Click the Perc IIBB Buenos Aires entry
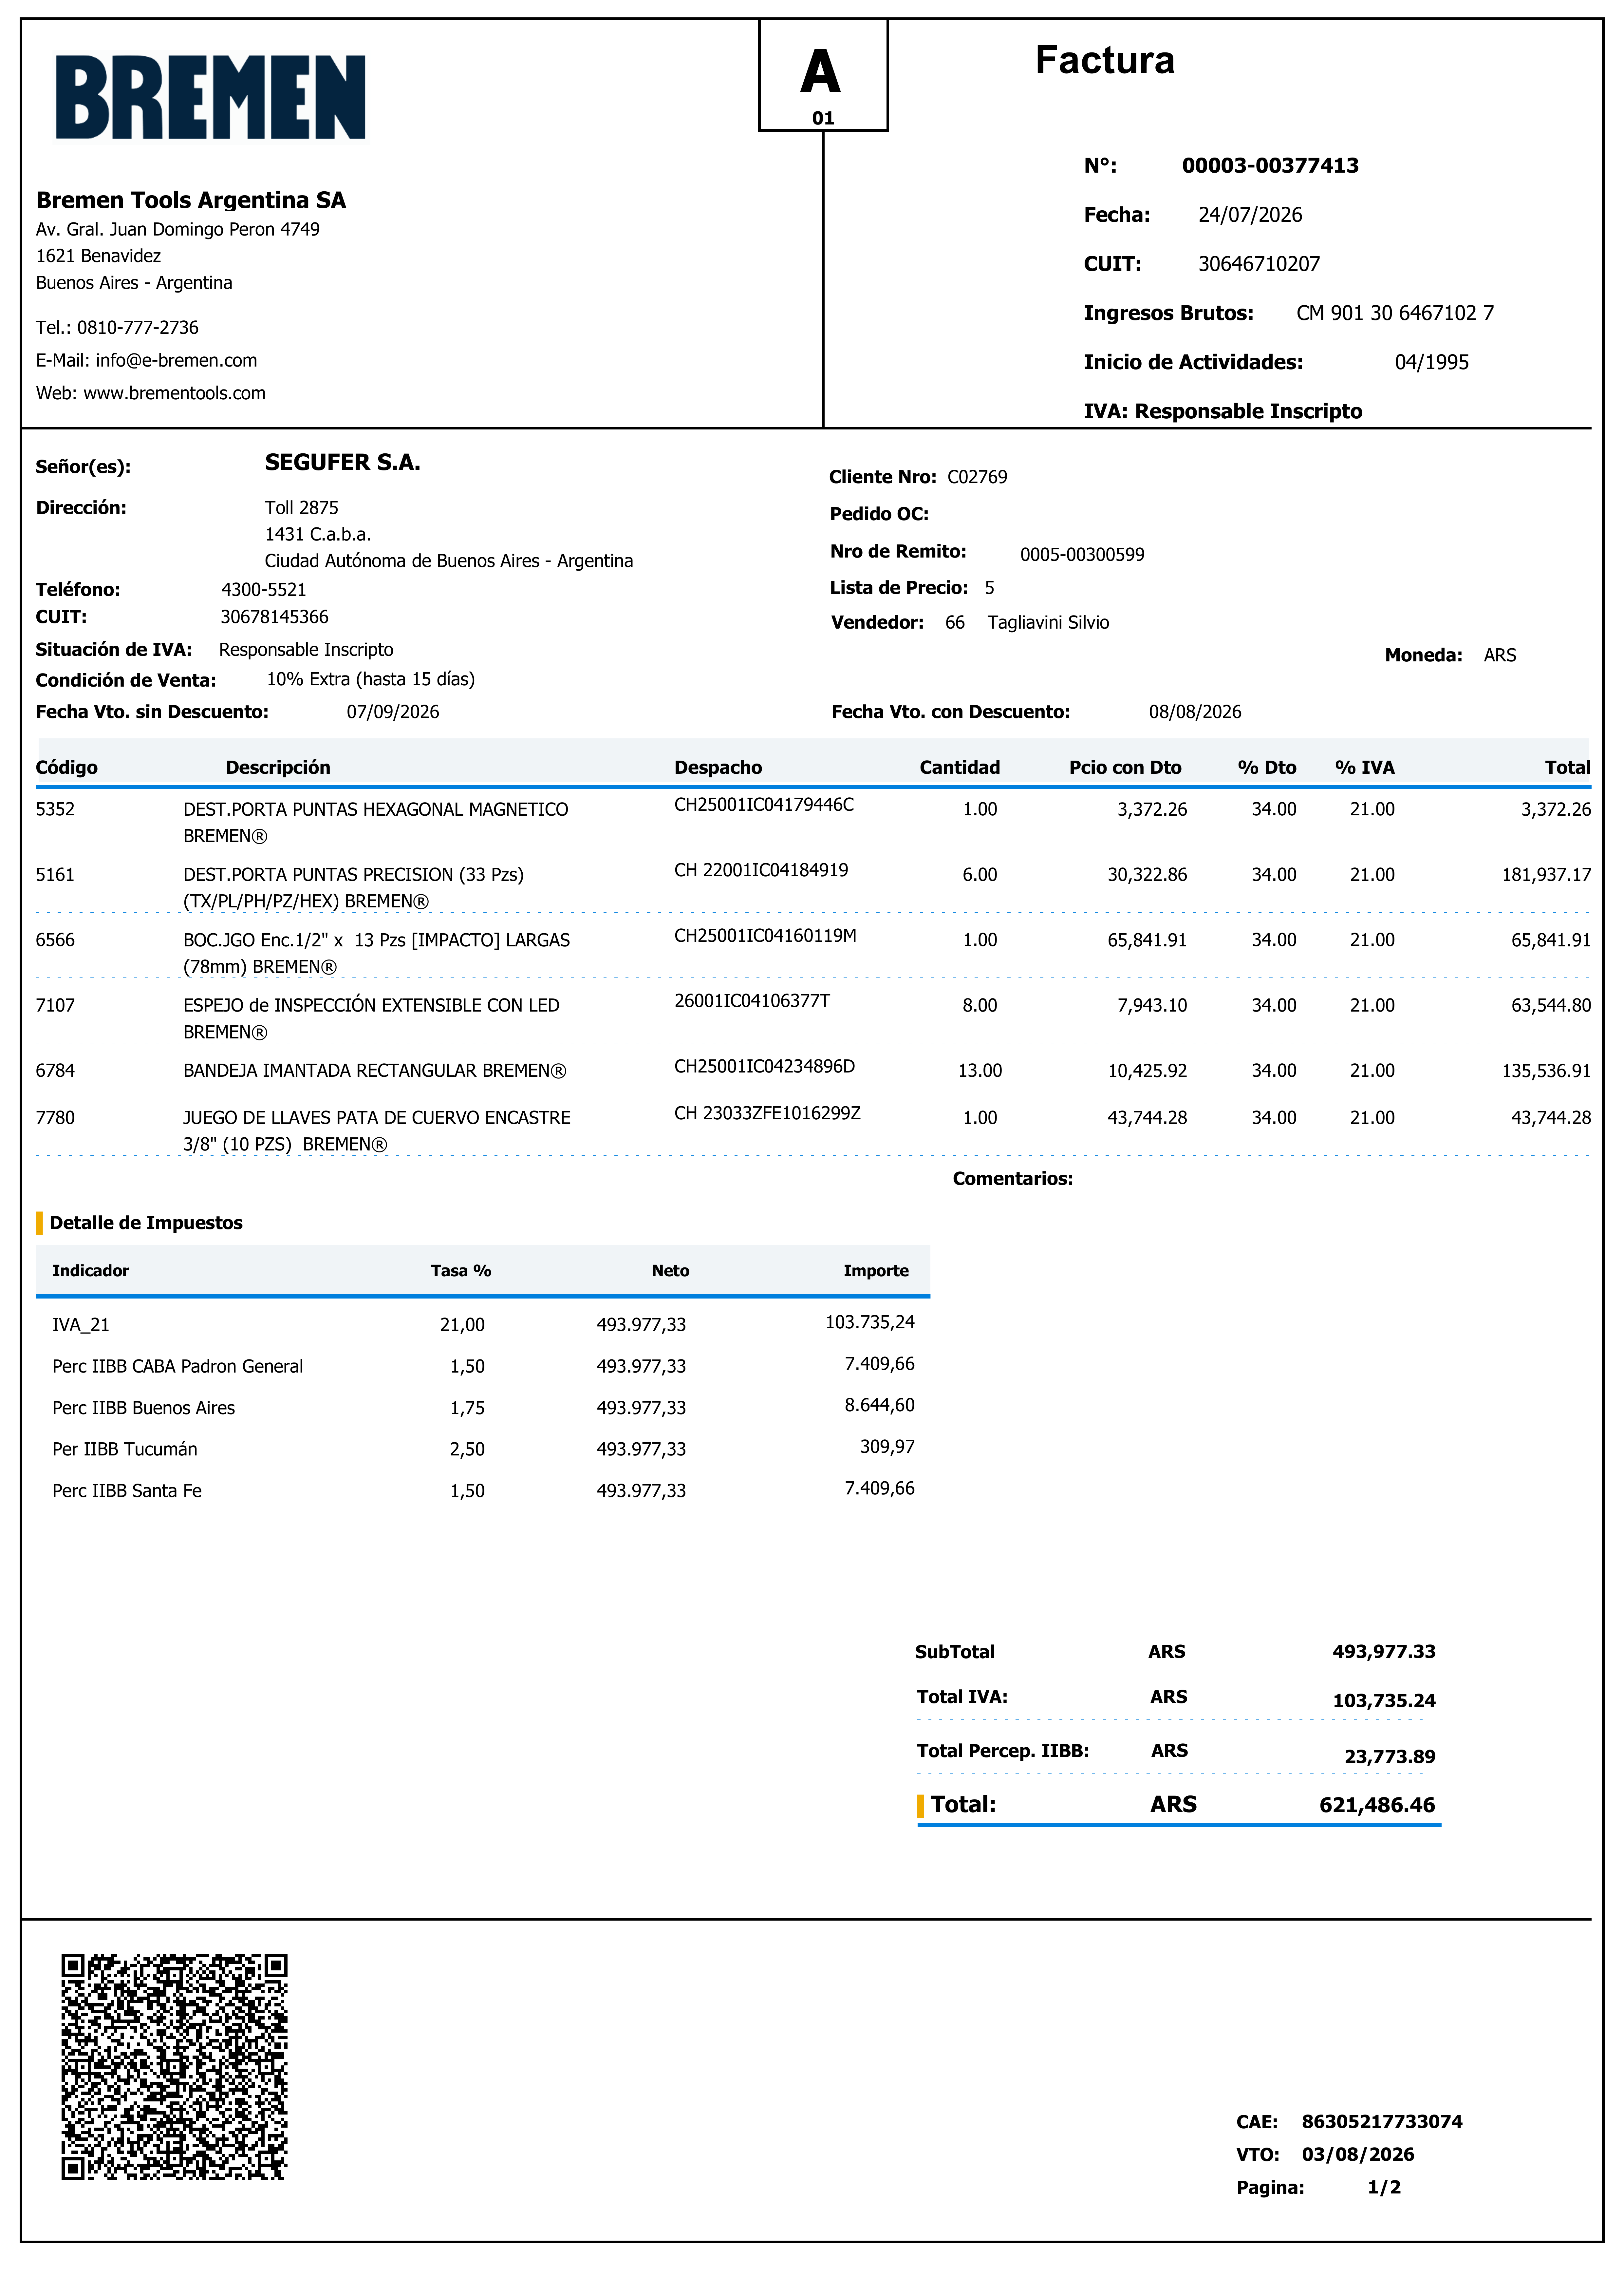The height and width of the screenshot is (2296, 1624). tap(144, 1408)
